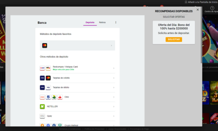
Task: Open the Juego Responsable footer link
Action: point(117,129)
